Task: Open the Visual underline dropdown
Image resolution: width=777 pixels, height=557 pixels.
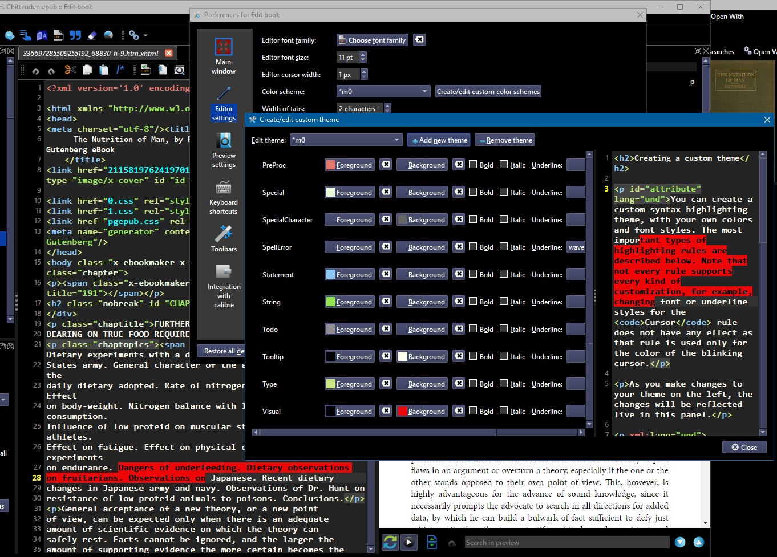Action: 576,411
